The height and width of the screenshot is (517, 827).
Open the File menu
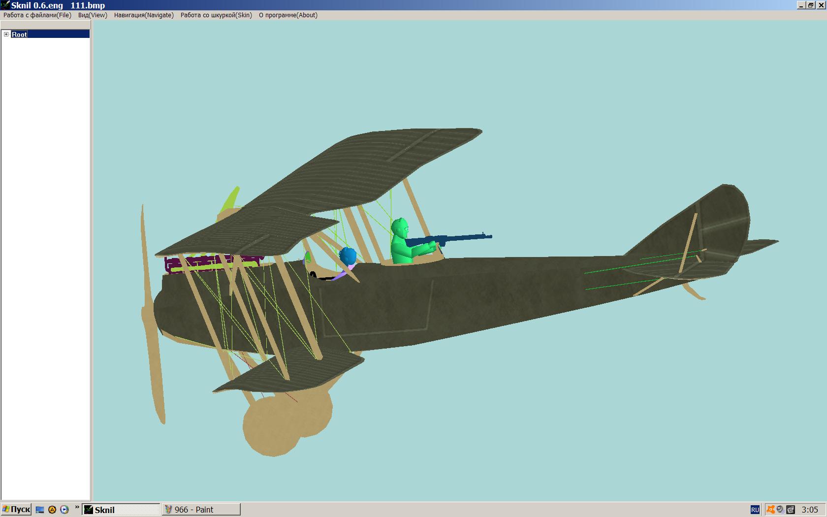click(x=37, y=15)
